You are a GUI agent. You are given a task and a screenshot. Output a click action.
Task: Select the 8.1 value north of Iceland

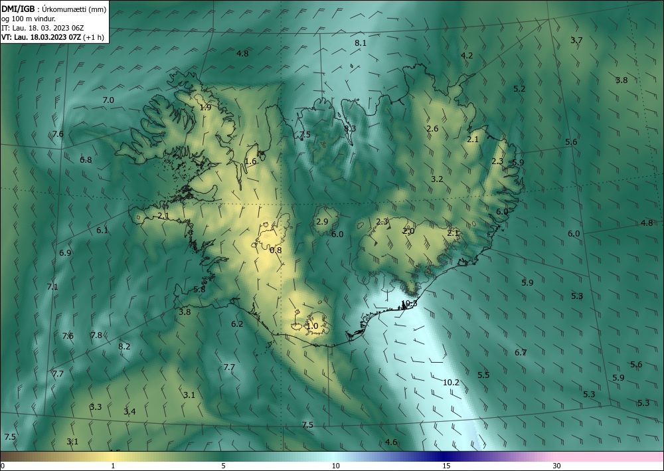(x=361, y=43)
